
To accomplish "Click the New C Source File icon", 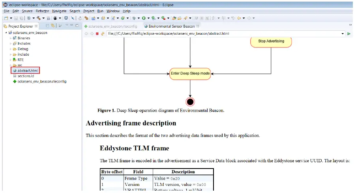I will [113, 18].
